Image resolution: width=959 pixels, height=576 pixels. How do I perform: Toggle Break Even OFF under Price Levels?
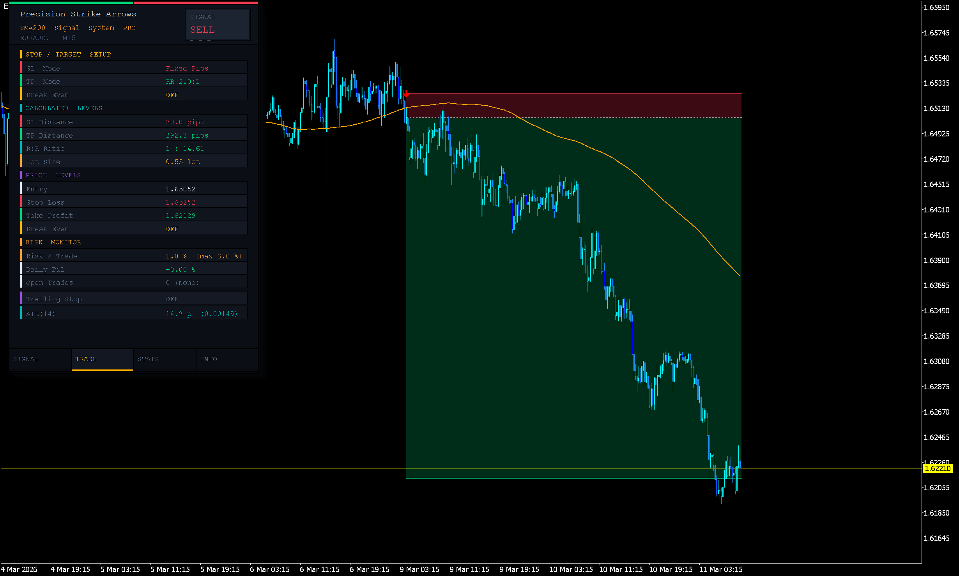point(172,229)
